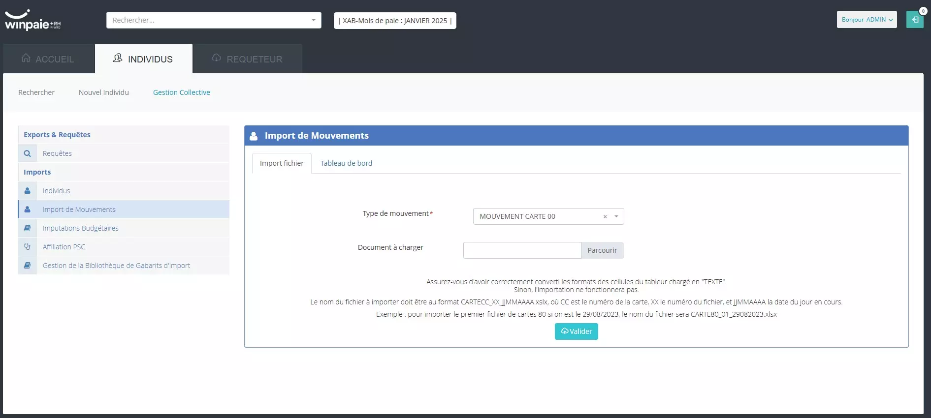Click the logout icon button
931x418 pixels.
pos(915,20)
